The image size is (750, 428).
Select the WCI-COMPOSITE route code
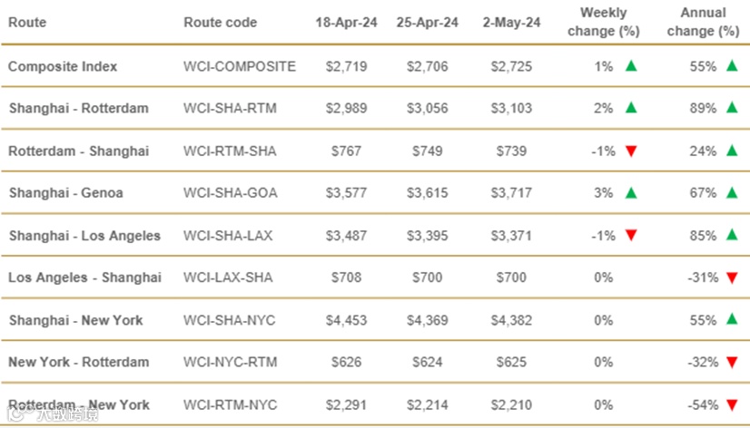click(239, 66)
